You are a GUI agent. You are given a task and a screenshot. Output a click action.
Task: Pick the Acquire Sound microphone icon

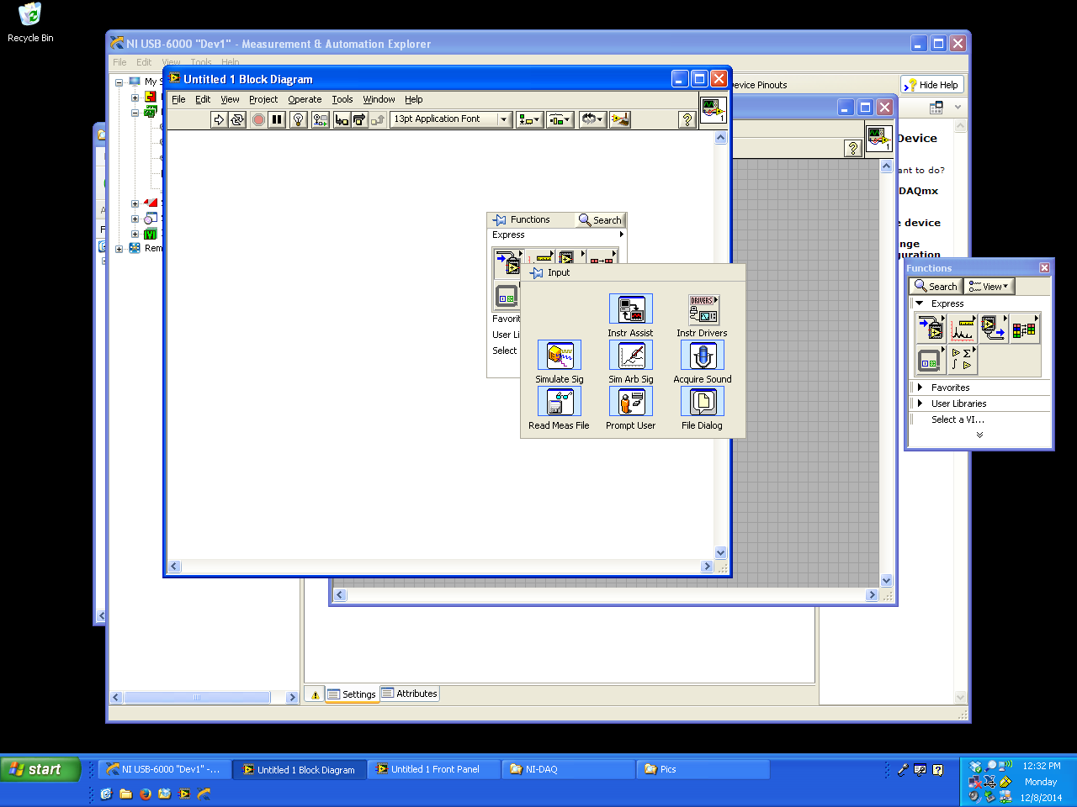pyautogui.click(x=703, y=356)
